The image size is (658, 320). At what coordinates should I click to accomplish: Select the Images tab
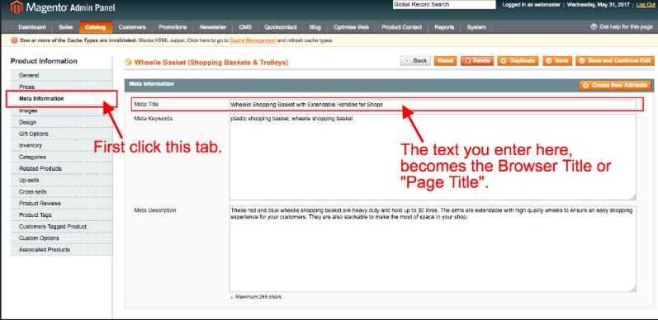(61, 111)
